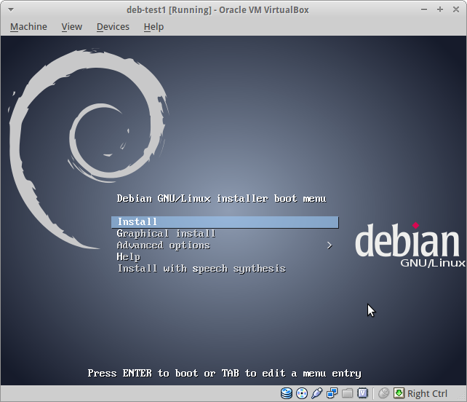Viewport: 467px width, 402px height.
Task: Select Help in installer boot menu
Action: tap(128, 257)
